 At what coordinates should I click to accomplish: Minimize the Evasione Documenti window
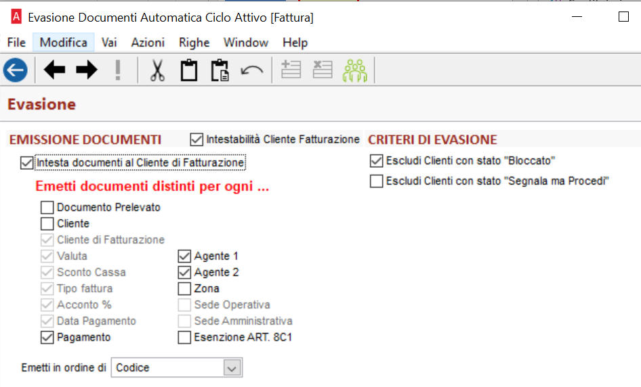coord(577,17)
